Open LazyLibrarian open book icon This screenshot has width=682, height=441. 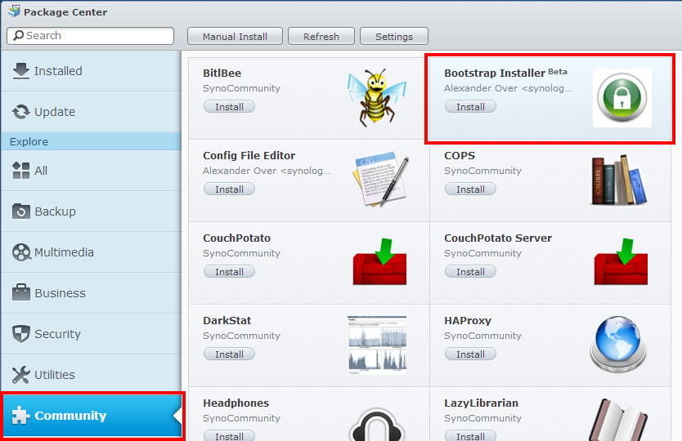click(617, 420)
